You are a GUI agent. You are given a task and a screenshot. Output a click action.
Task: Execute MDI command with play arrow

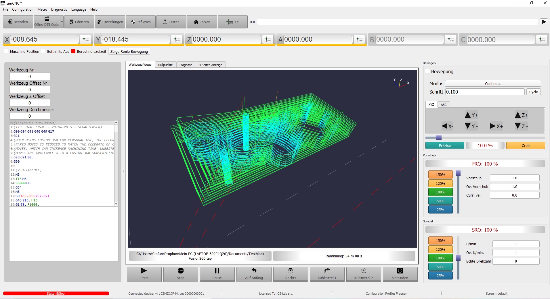544,22
